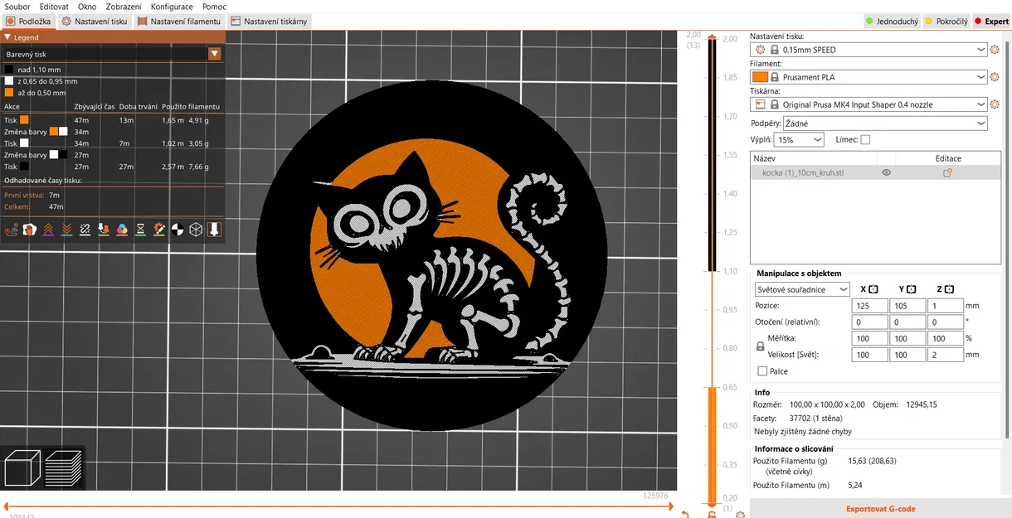This screenshot has width=1012, height=518.
Task: Toggle the tool changes icon in legend
Action: (x=104, y=230)
